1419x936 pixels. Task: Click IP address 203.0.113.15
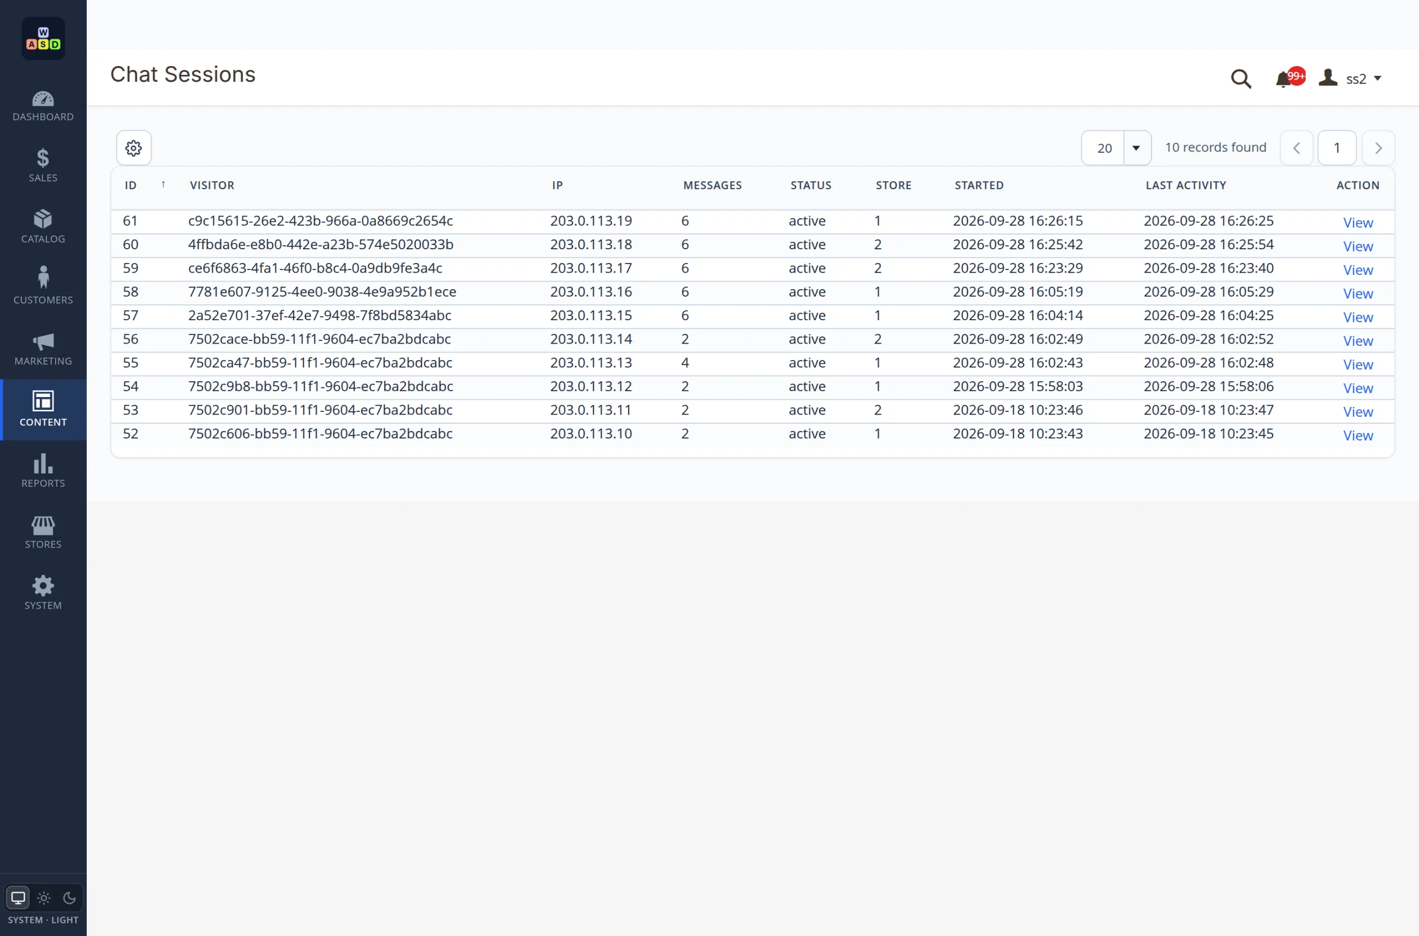(591, 316)
